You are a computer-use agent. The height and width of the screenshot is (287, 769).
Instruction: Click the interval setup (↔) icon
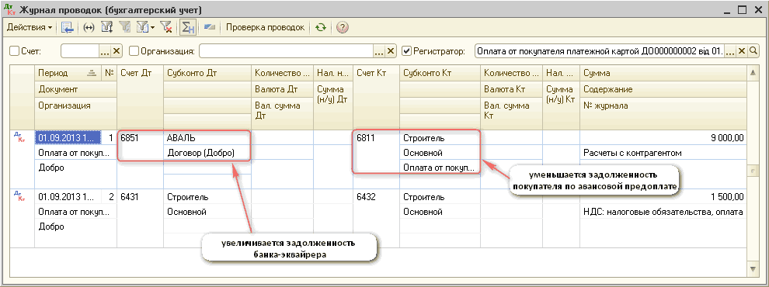(89, 28)
